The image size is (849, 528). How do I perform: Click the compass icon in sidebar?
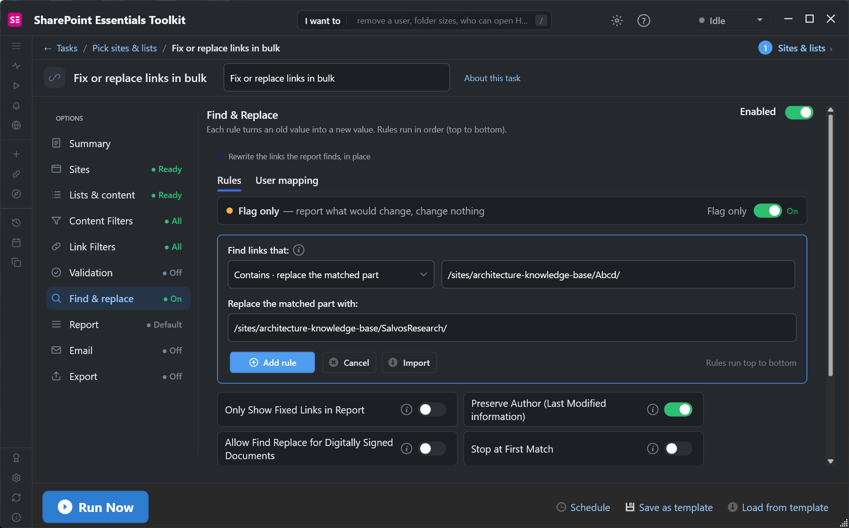coord(16,194)
